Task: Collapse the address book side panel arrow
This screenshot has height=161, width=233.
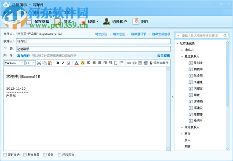Action: point(173,97)
